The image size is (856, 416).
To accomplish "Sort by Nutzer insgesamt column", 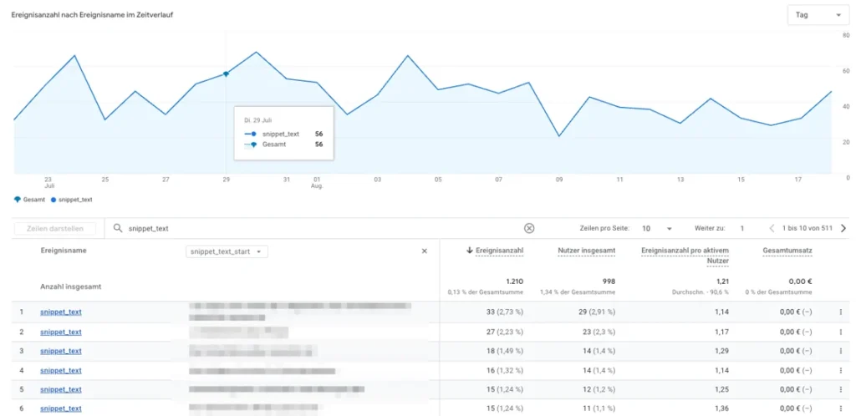I will click(587, 250).
